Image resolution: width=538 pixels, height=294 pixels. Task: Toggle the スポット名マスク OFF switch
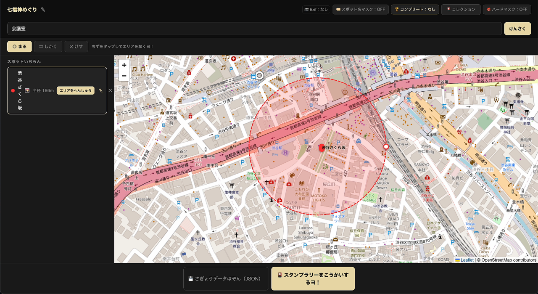pos(361,10)
